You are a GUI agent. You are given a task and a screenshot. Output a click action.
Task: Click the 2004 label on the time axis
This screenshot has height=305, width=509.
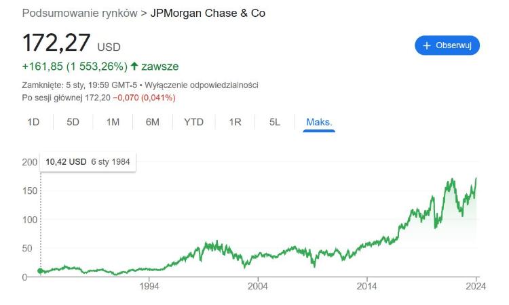(x=258, y=287)
